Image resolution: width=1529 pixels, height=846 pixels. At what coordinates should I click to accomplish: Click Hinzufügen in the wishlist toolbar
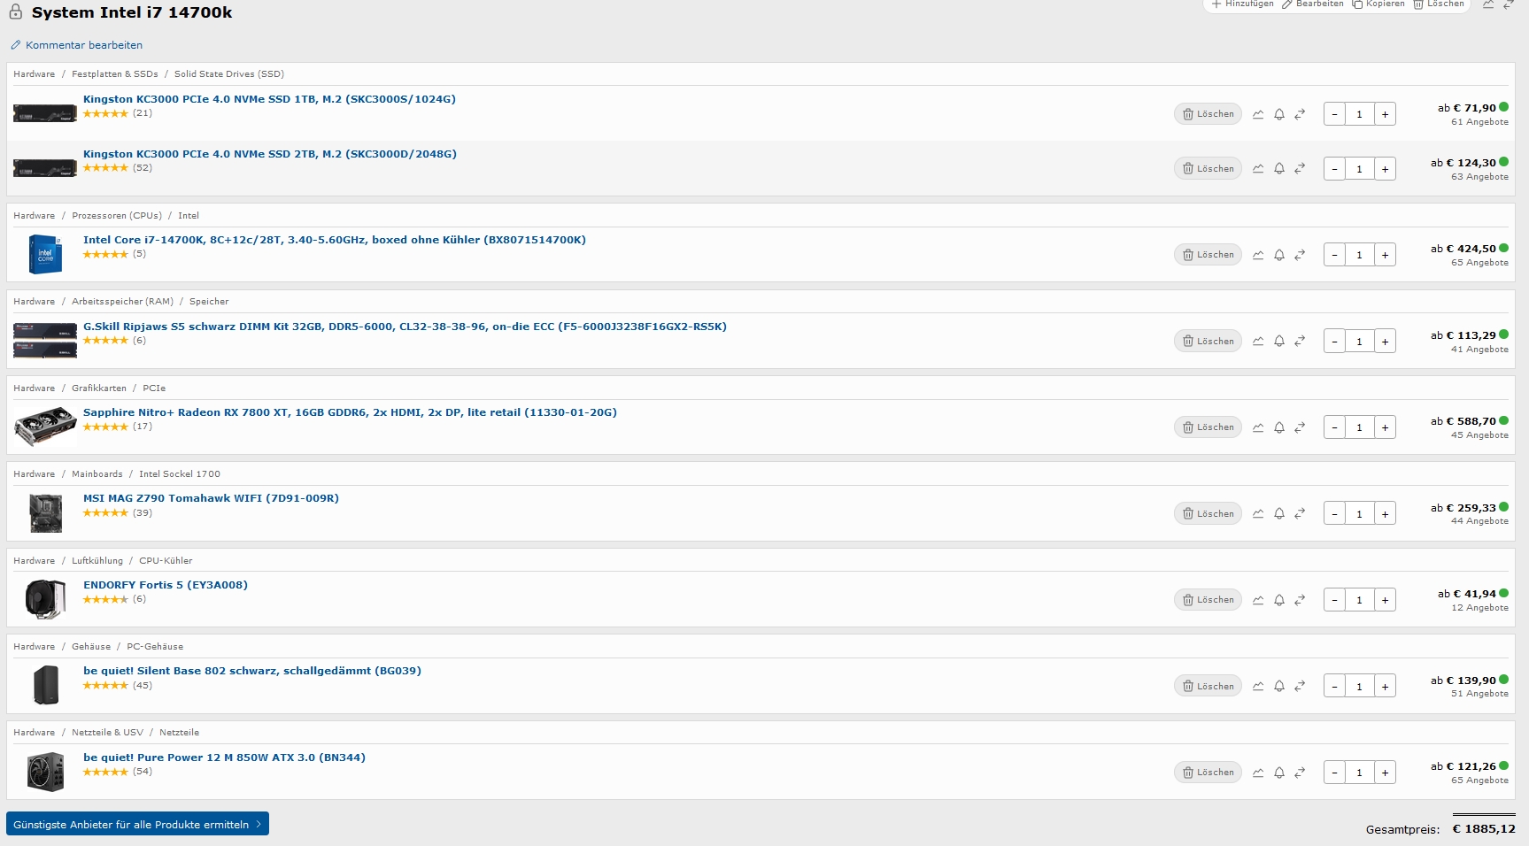(1243, 4)
